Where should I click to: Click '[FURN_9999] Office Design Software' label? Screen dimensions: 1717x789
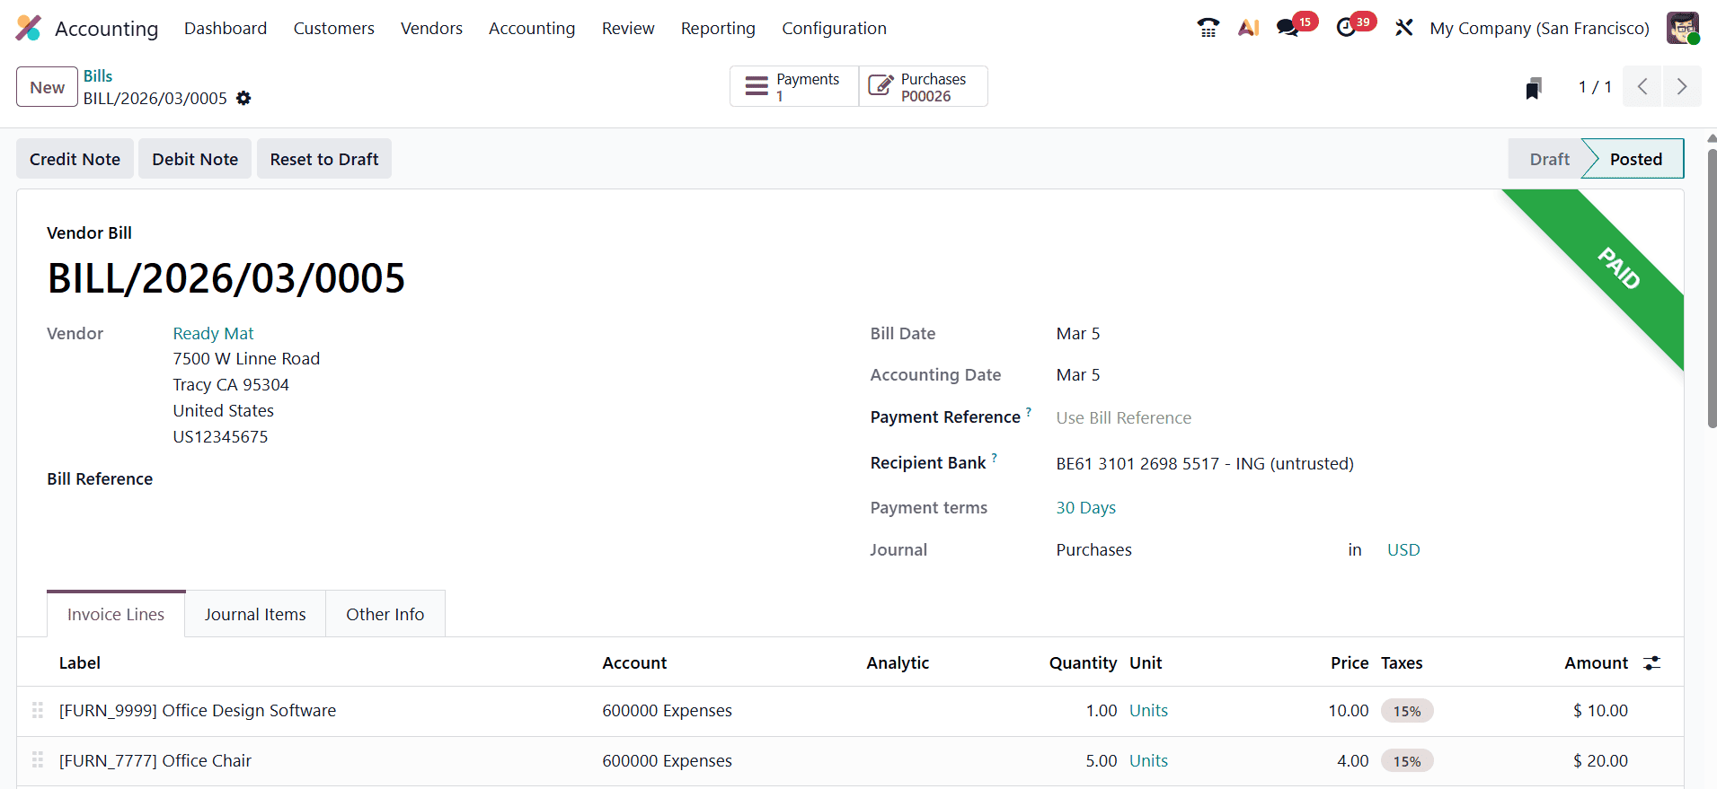198,710
